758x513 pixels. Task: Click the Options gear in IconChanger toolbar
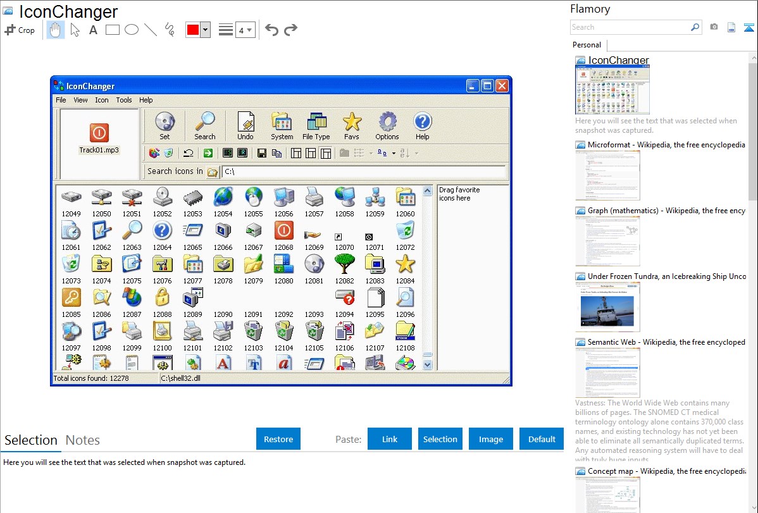(387, 126)
